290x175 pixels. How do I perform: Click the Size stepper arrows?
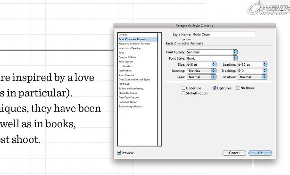coord(188,64)
